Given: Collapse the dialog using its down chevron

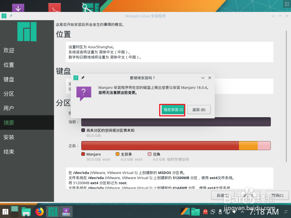Looking at the screenshot, I should (x=203, y=78).
